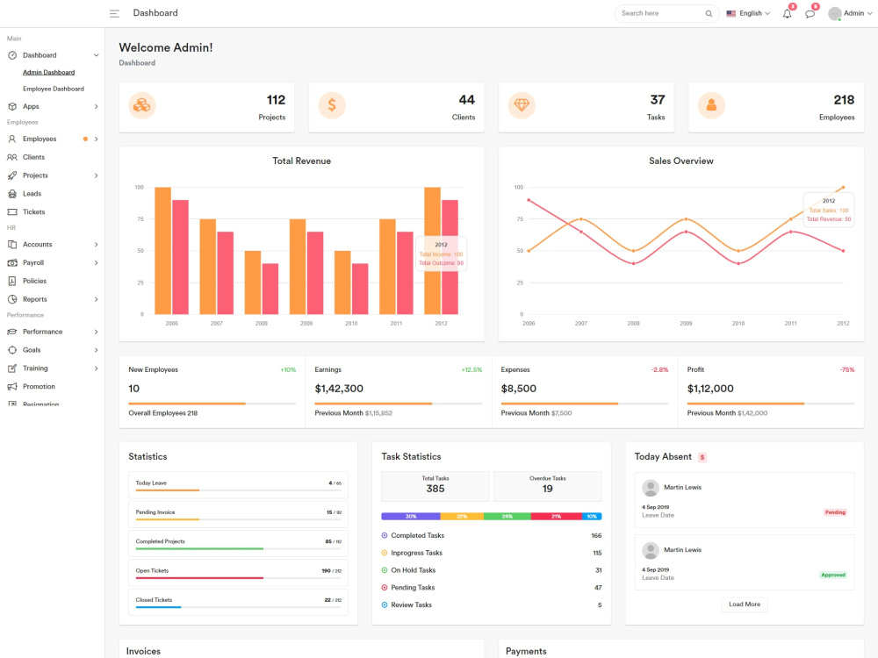This screenshot has width=878, height=658.
Task: Expand the Performance submenu arrow
Action: [x=97, y=332]
